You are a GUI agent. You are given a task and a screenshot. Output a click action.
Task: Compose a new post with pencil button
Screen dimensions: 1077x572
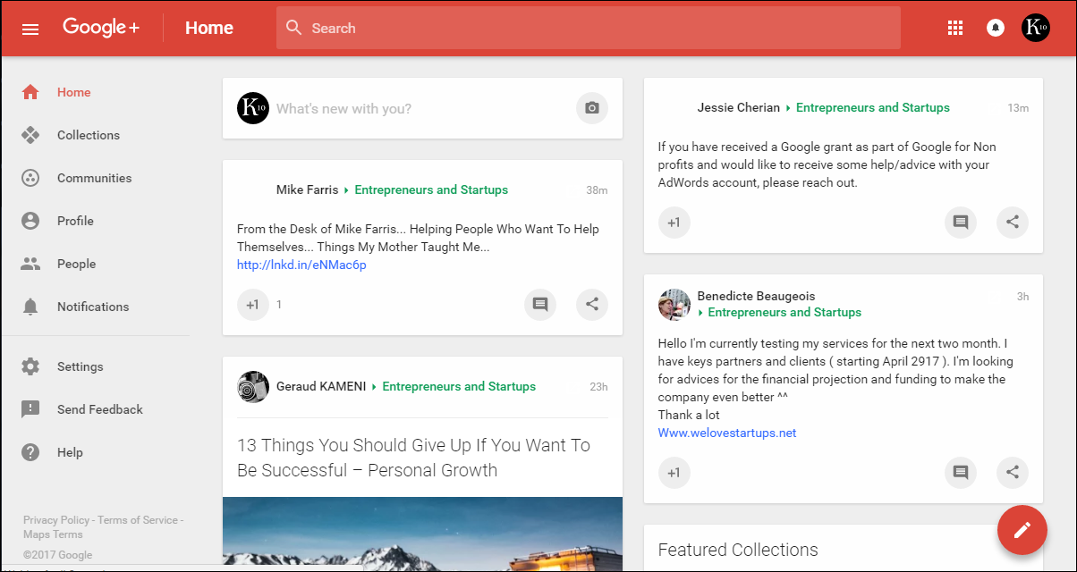pos(1022,530)
